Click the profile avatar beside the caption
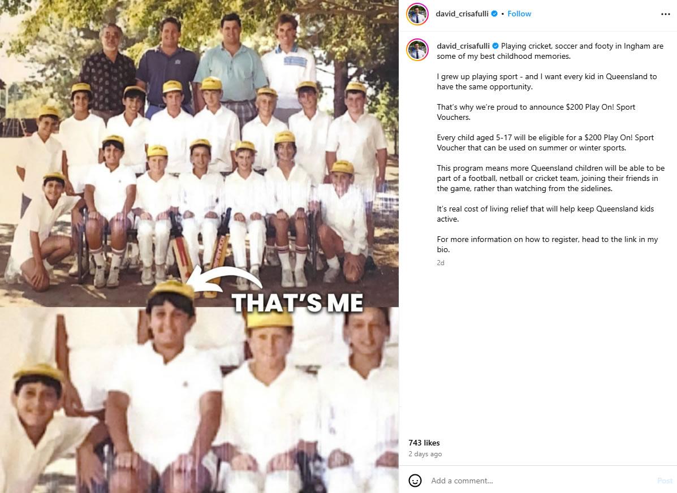Image resolution: width=677 pixels, height=493 pixels. click(417, 50)
